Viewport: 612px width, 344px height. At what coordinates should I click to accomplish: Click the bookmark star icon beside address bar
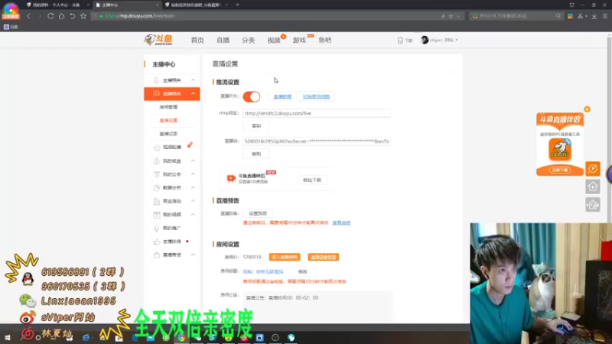pos(83,16)
